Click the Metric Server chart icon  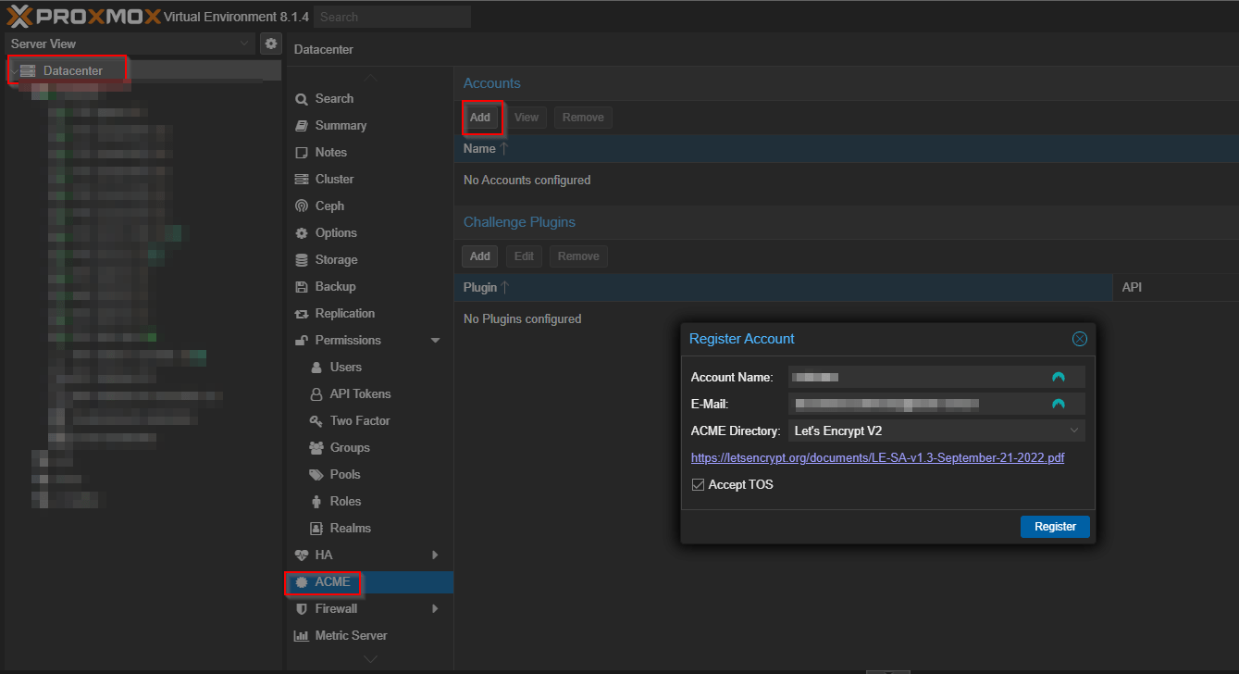302,635
